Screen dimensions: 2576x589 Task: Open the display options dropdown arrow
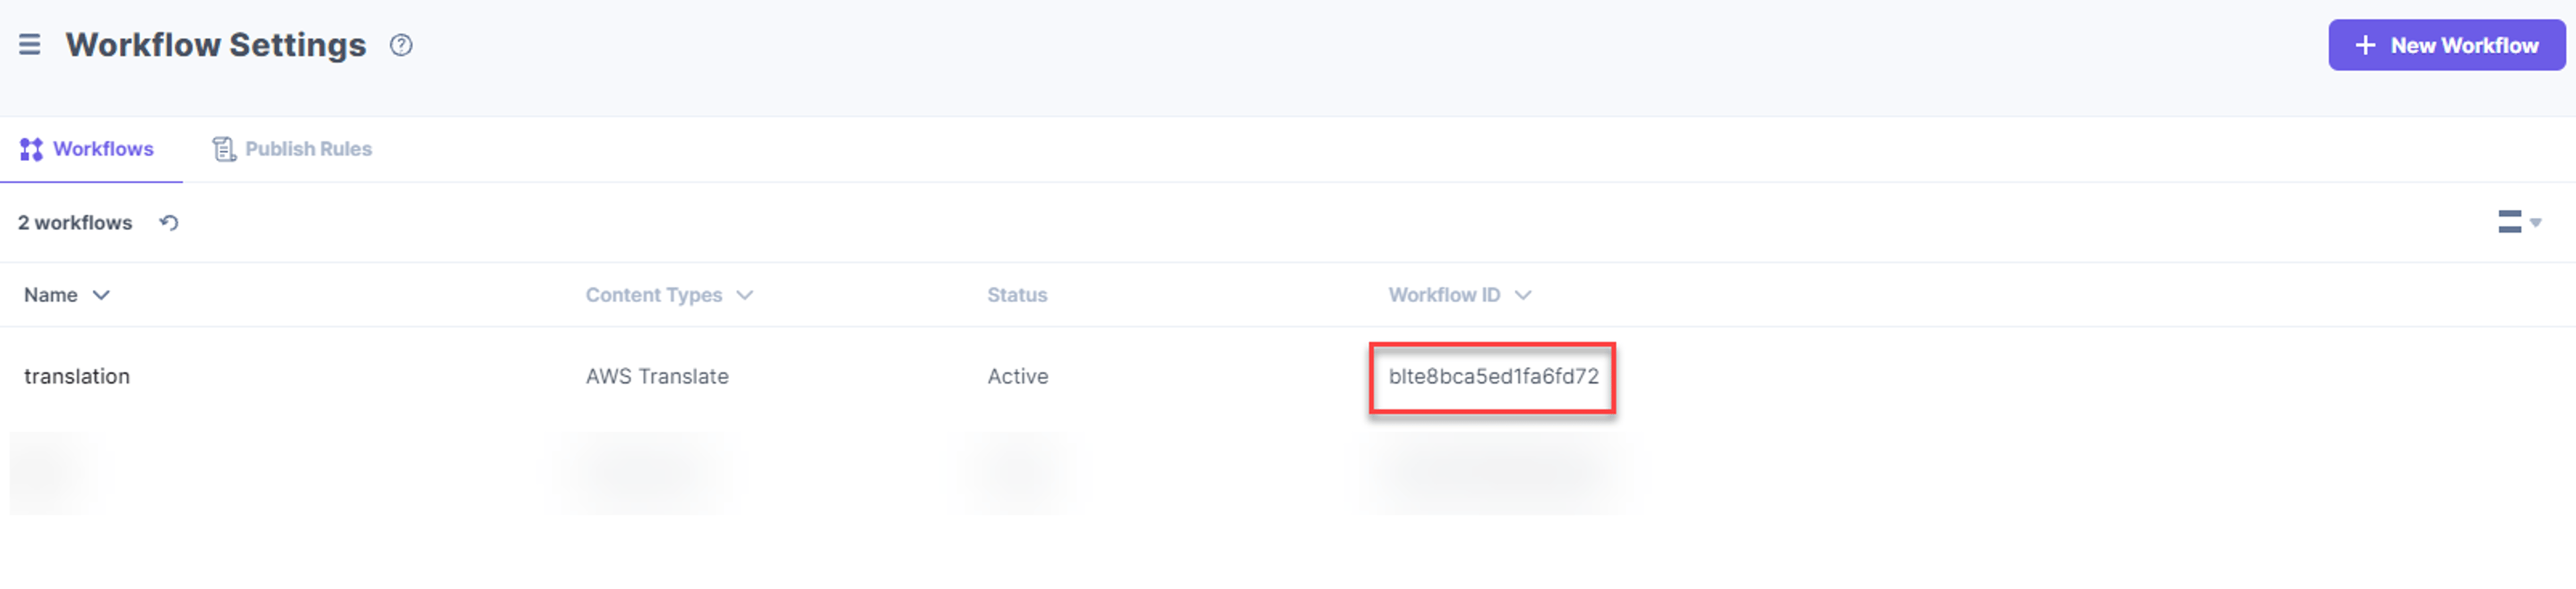(2535, 222)
